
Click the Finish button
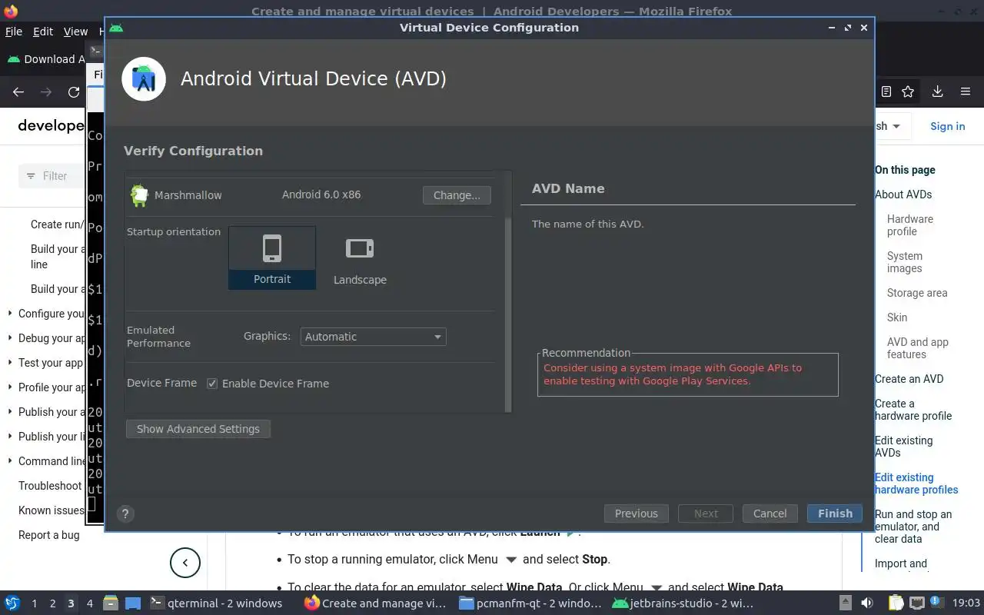(835, 514)
